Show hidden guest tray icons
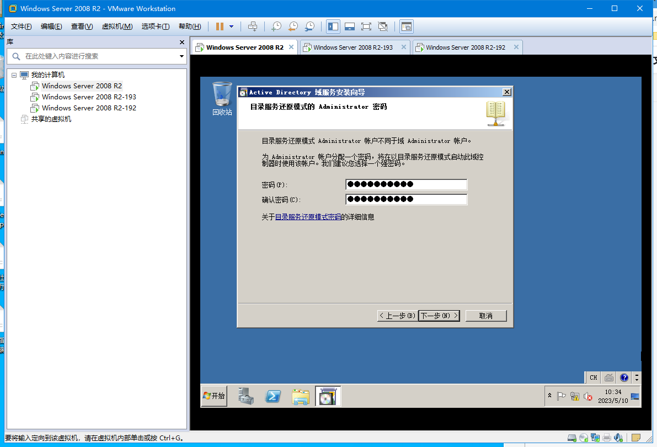Viewport: 657px width, 447px height. pos(550,396)
